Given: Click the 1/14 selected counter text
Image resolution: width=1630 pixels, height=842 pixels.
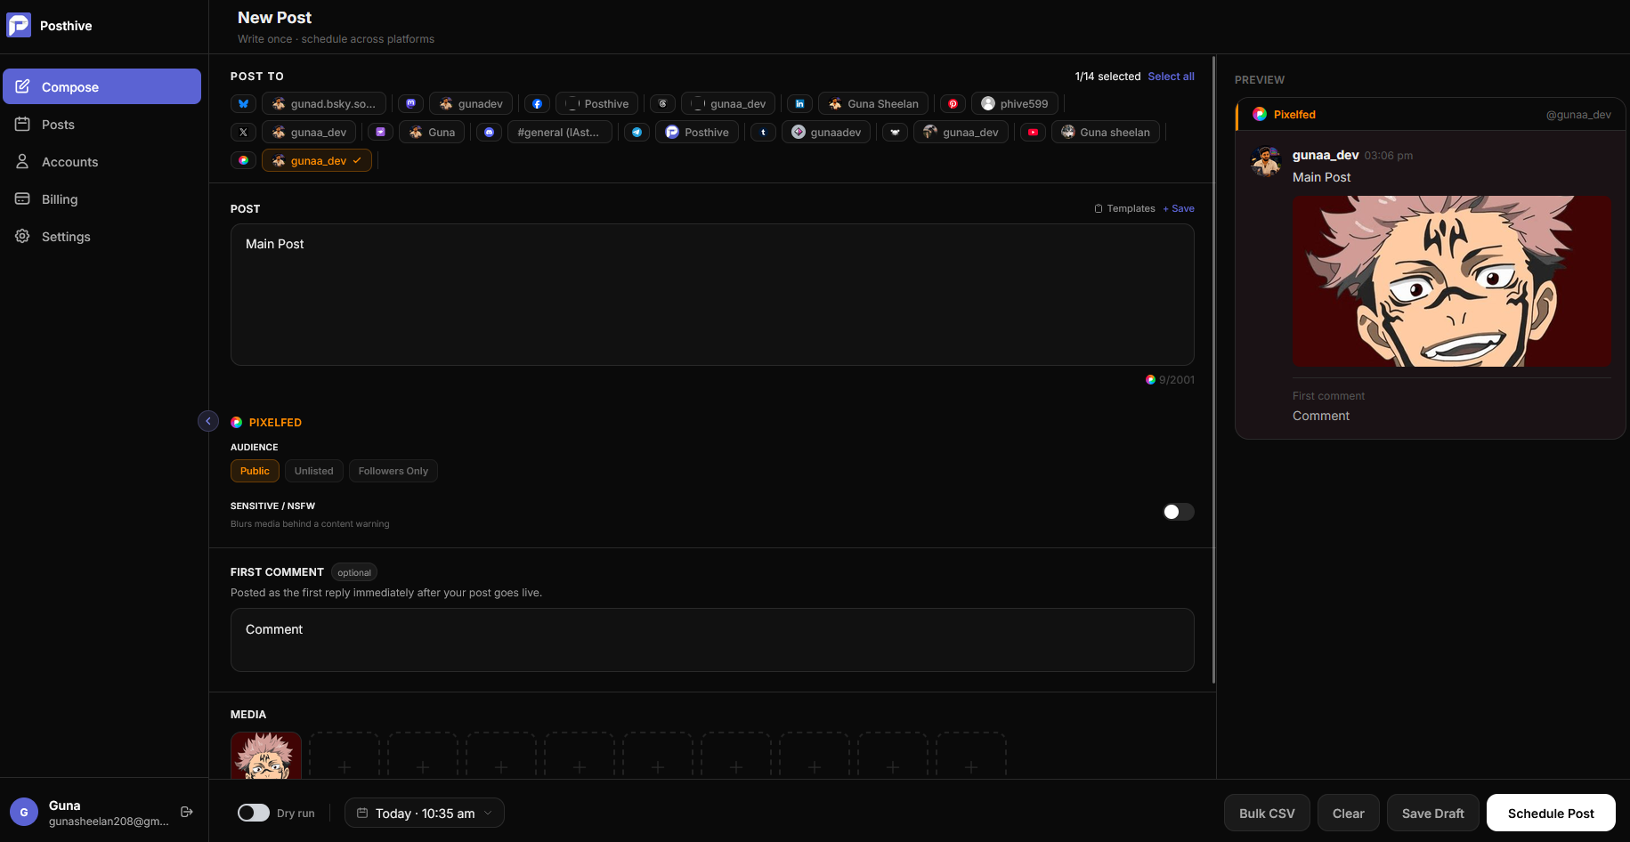Looking at the screenshot, I should [1107, 77].
